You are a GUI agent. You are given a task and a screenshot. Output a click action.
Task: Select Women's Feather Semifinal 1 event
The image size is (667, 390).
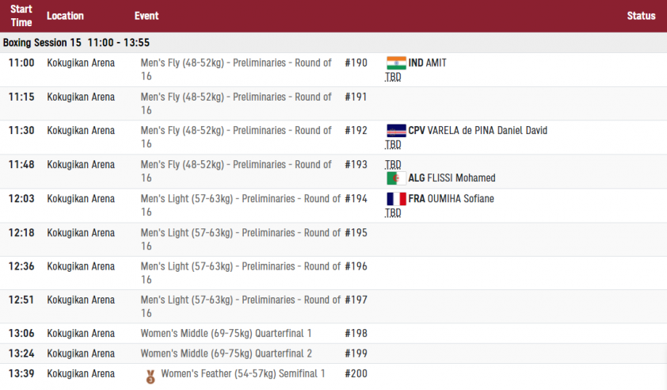point(243,374)
